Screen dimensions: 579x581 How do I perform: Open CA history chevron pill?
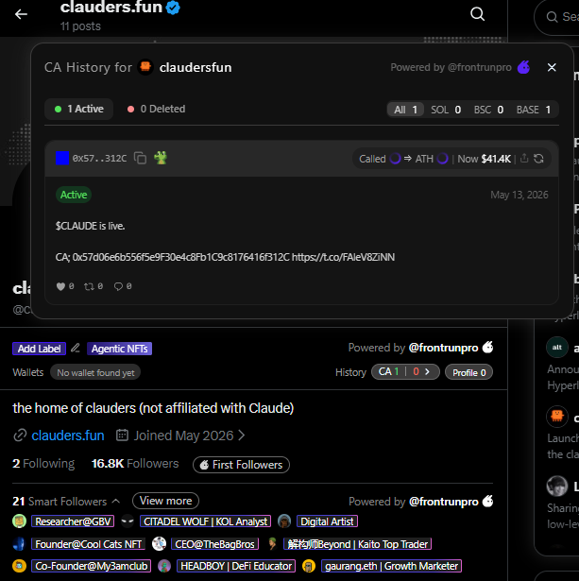[405, 371]
